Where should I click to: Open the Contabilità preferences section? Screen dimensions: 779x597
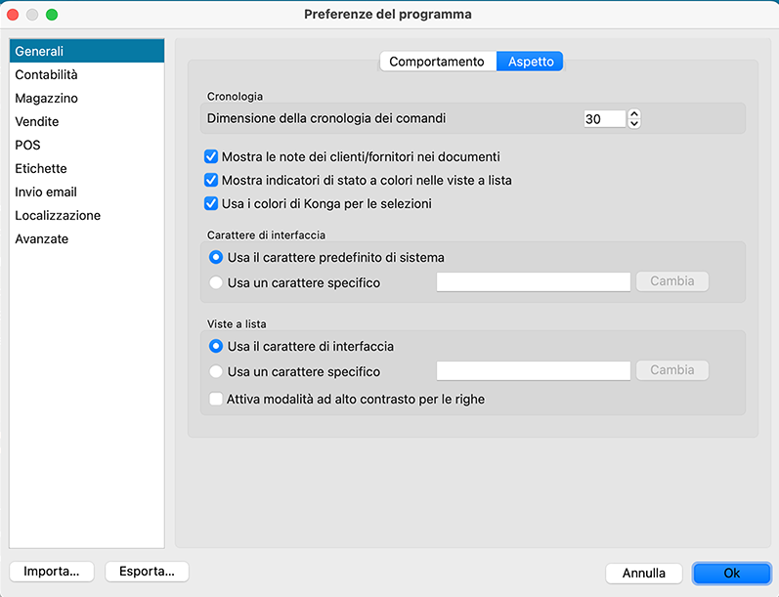click(46, 74)
